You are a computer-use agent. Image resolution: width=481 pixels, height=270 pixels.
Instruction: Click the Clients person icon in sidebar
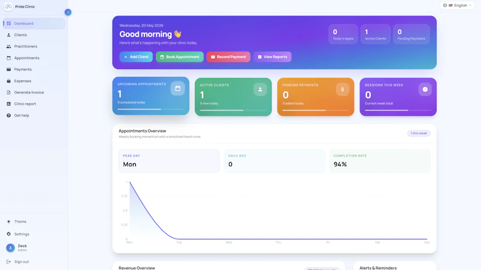point(8,35)
